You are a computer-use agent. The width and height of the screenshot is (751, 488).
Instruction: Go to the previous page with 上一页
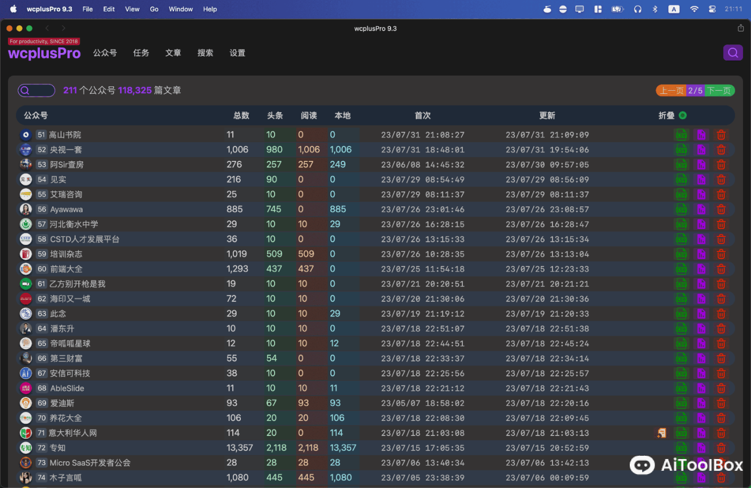coord(671,90)
